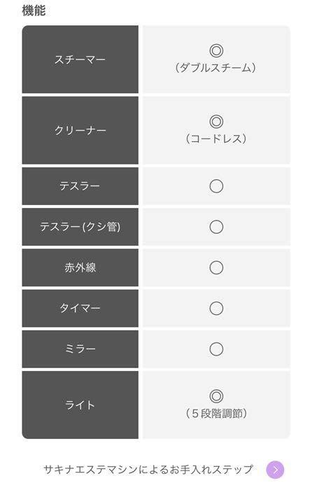Screen dimensions: 312x504
Task: Click the (ダブルスチーム) text
Action: (x=216, y=68)
